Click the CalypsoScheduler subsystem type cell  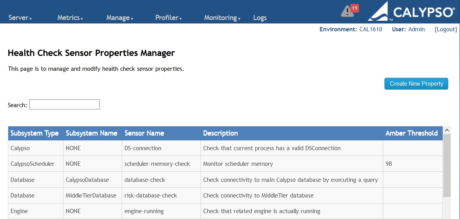[x=36, y=164]
